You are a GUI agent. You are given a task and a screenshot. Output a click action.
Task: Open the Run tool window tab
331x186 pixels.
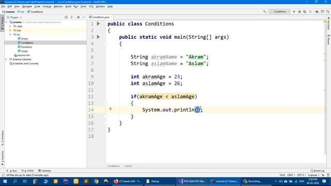coord(12,171)
